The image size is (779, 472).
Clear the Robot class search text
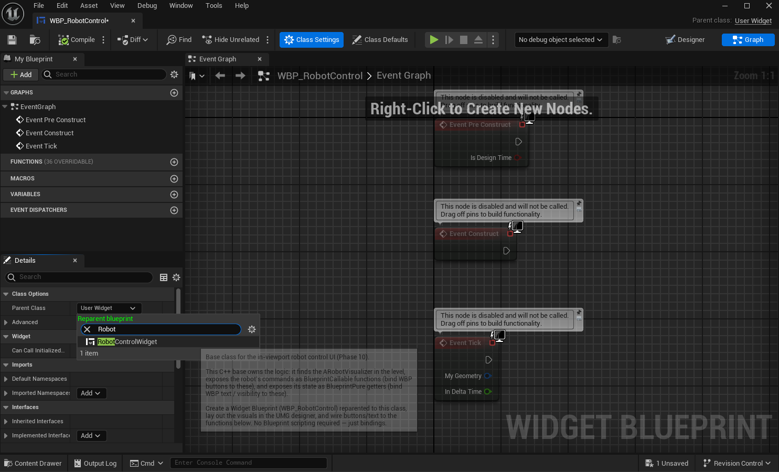click(x=88, y=329)
